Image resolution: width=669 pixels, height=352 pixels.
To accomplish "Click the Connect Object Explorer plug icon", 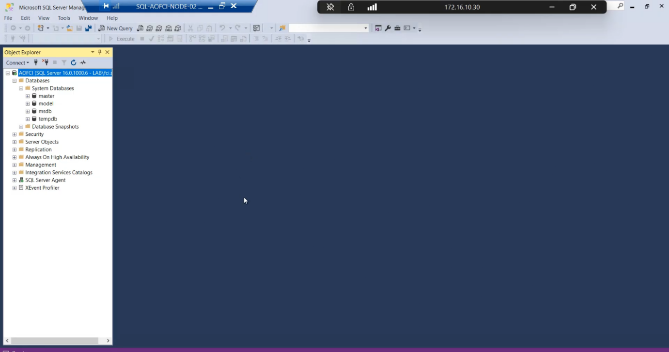I will tap(36, 62).
